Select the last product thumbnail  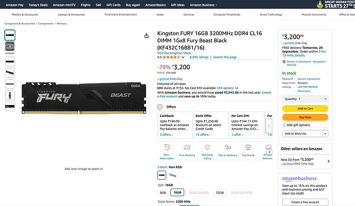coord(10,106)
